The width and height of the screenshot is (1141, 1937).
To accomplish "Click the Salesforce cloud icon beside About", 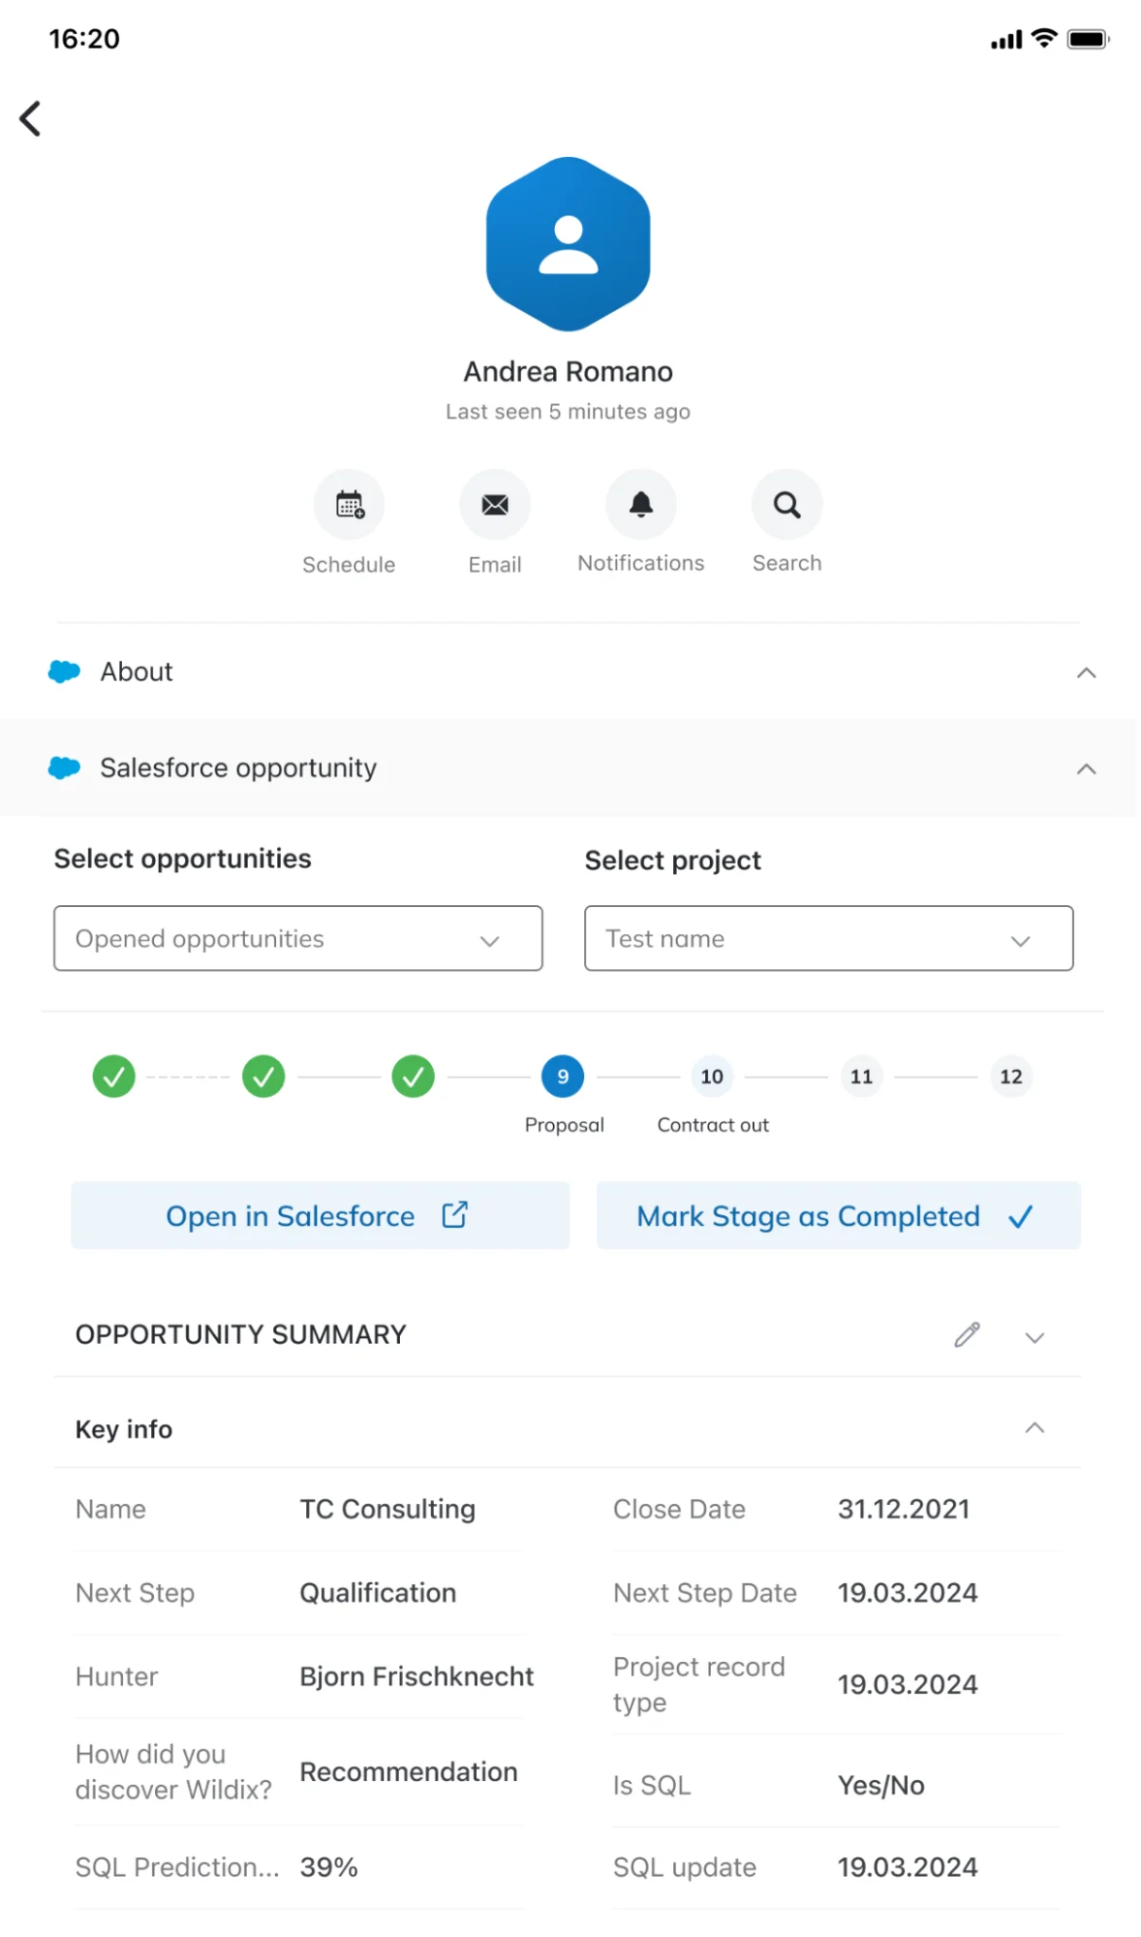I will [x=64, y=672].
